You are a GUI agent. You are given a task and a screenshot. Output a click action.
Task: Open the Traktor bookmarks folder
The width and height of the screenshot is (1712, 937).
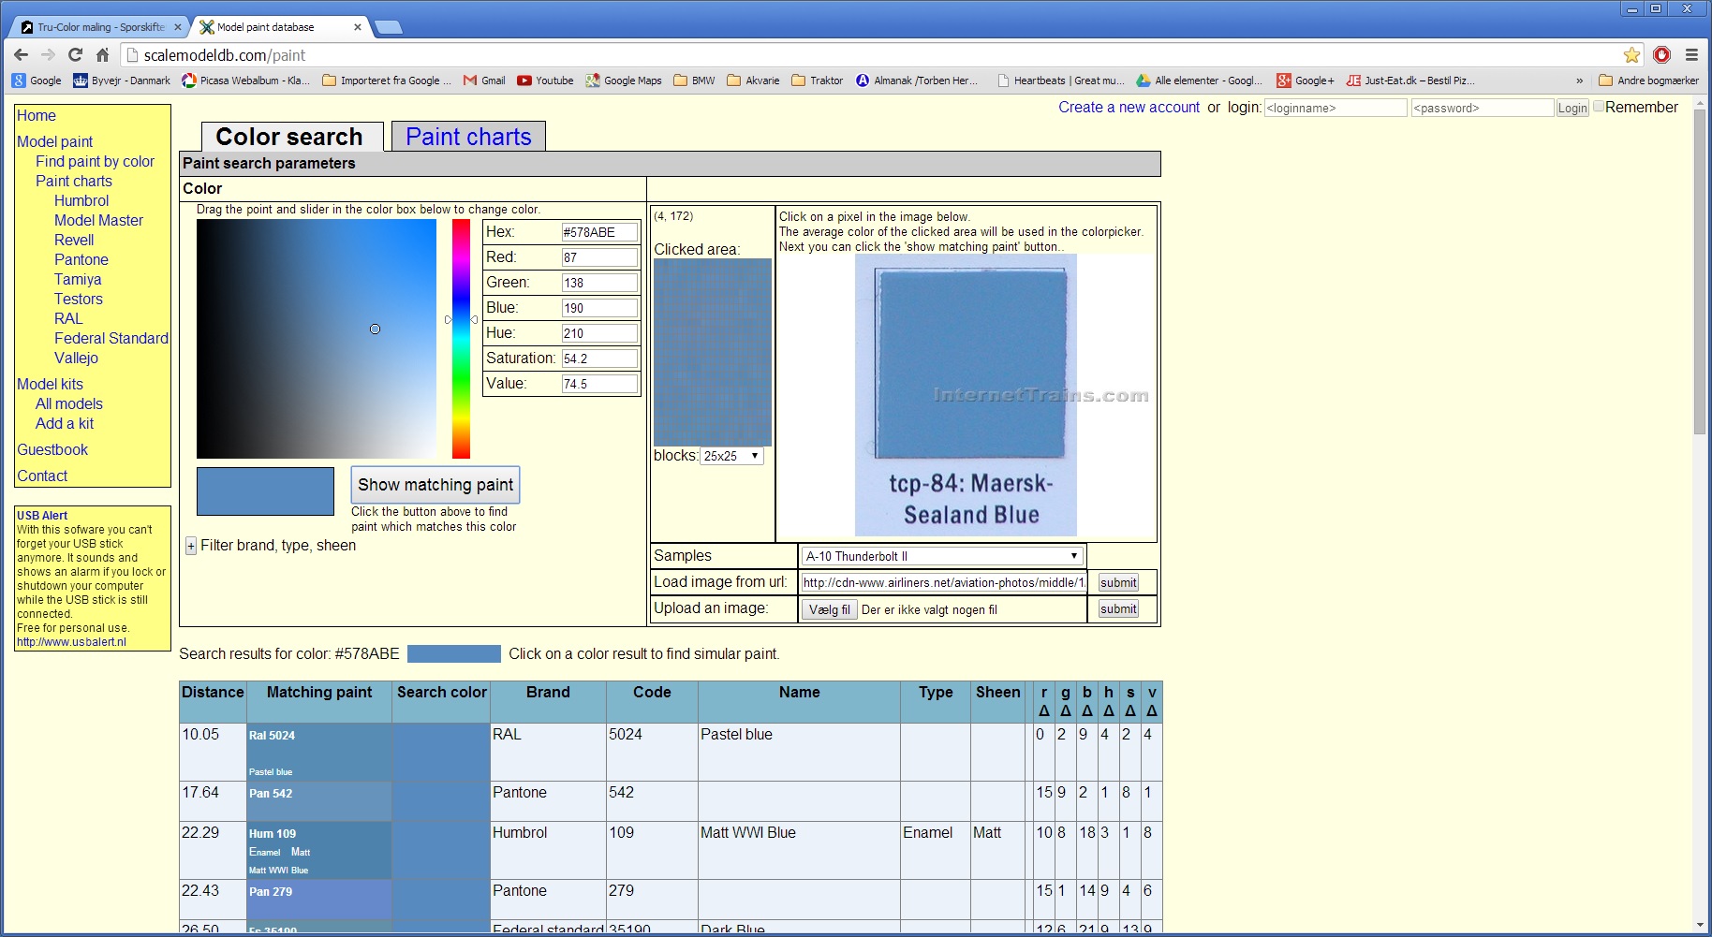818,81
